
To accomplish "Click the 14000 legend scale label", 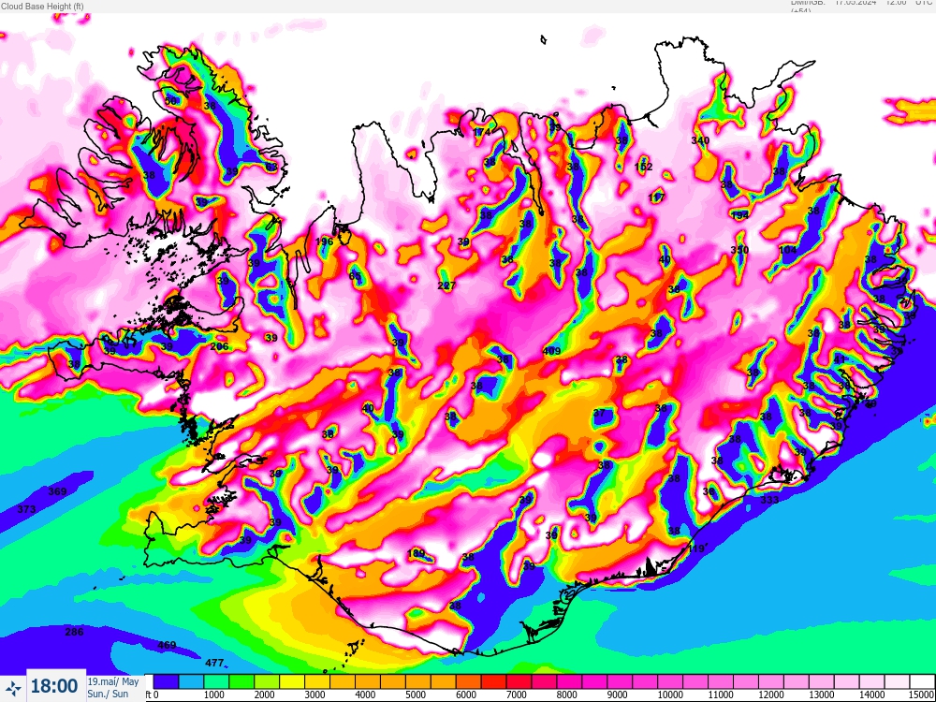I will coord(872,695).
